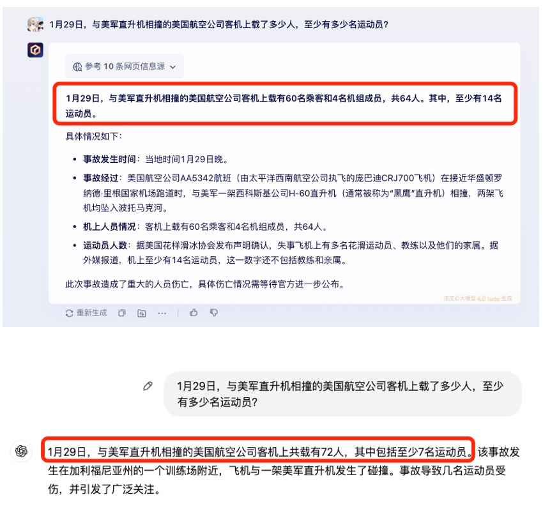Open the 参考 10 条网页信息源 source list

point(125,66)
